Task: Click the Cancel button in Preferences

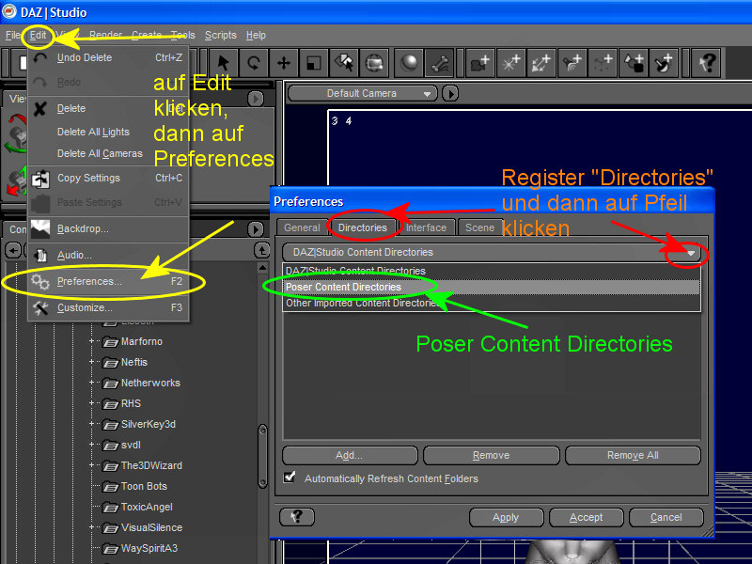Action: (x=666, y=517)
